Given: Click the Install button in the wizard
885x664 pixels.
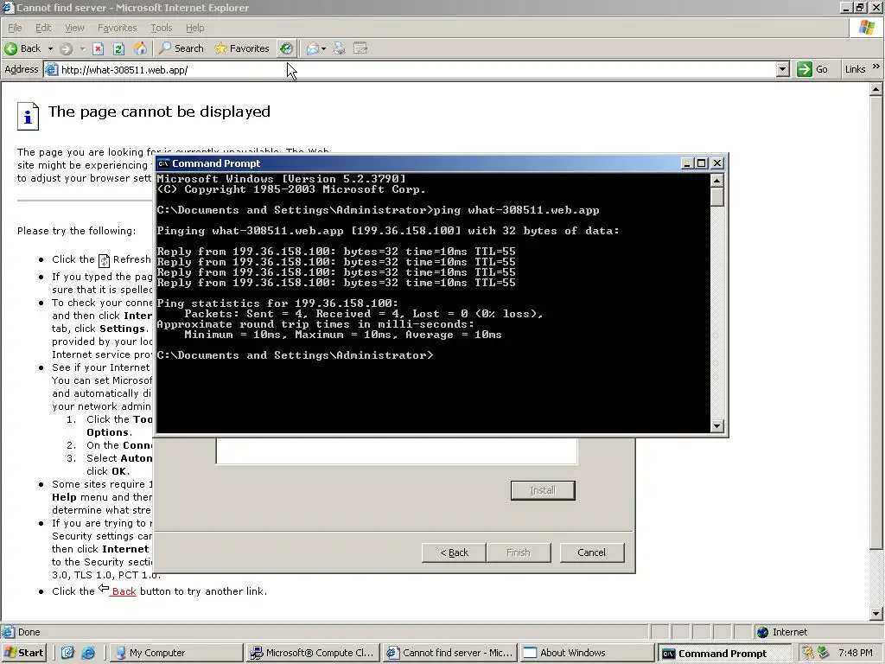Looking at the screenshot, I should click(543, 490).
